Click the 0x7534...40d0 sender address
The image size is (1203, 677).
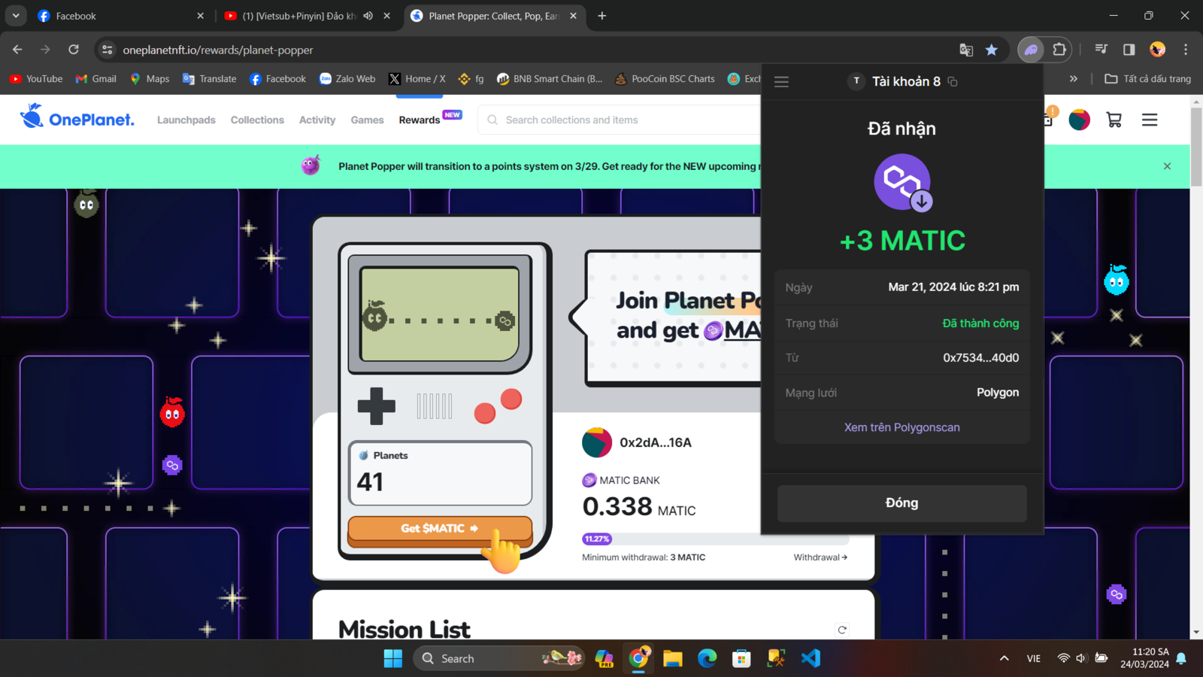point(981,358)
